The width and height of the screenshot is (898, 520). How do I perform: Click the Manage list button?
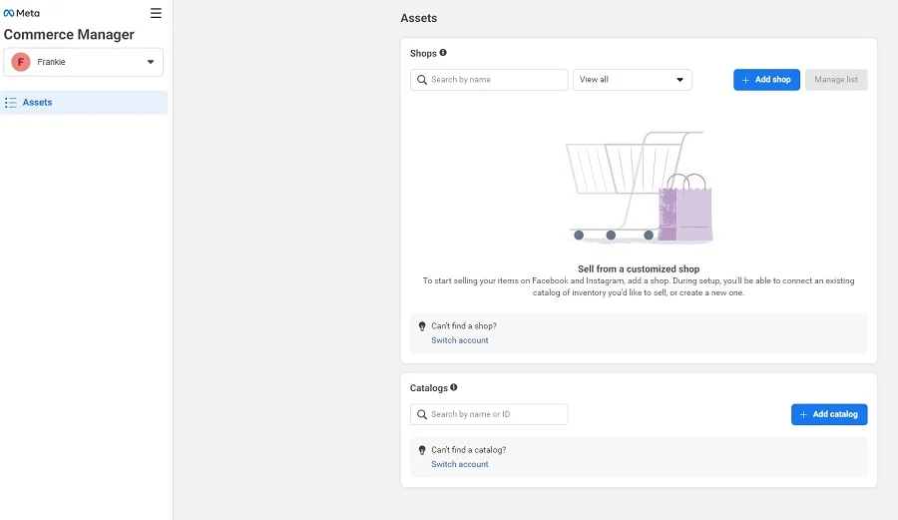tap(836, 80)
